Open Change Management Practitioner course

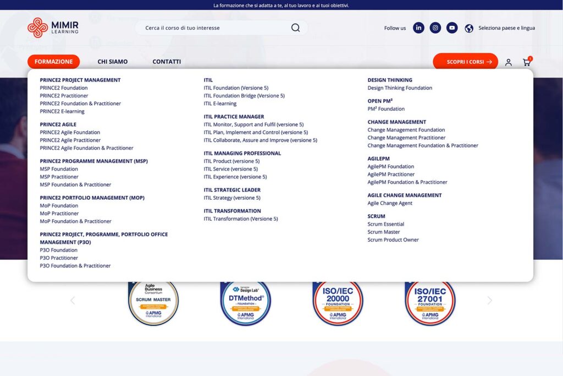click(406, 138)
